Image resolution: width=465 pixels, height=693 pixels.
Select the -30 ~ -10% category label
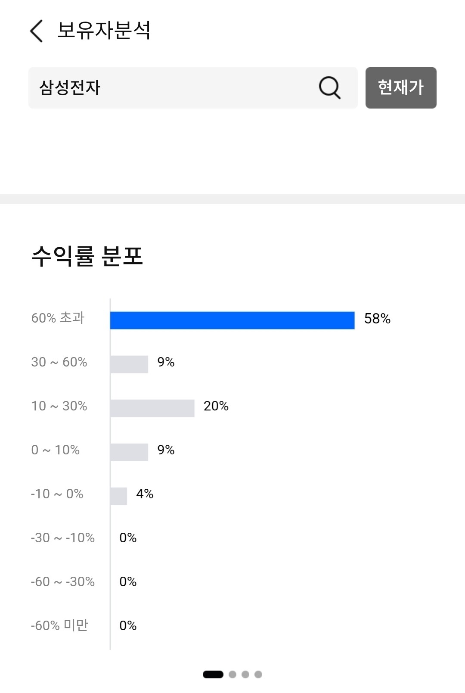point(63,538)
